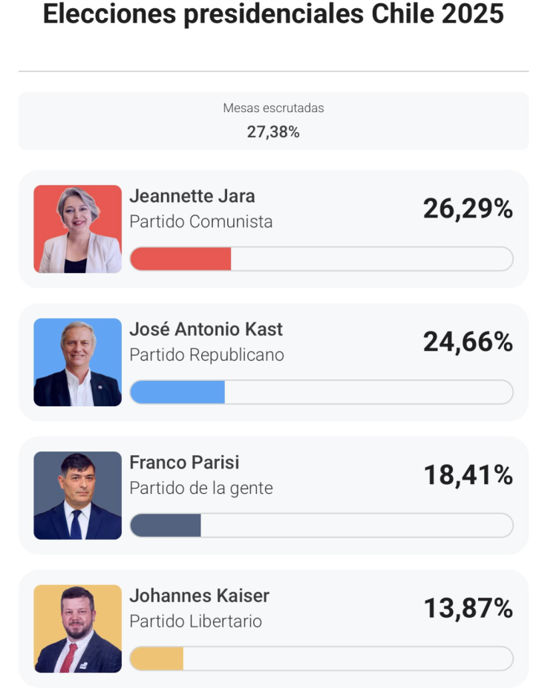The height and width of the screenshot is (695, 542).
Task: Click the Partido Republicano label
Action: coord(207,355)
